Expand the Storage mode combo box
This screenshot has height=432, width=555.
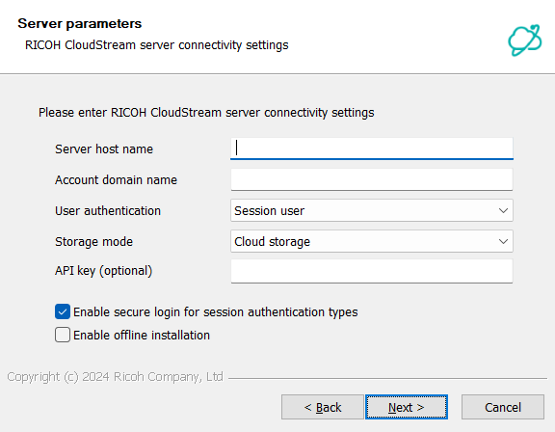coord(372,241)
